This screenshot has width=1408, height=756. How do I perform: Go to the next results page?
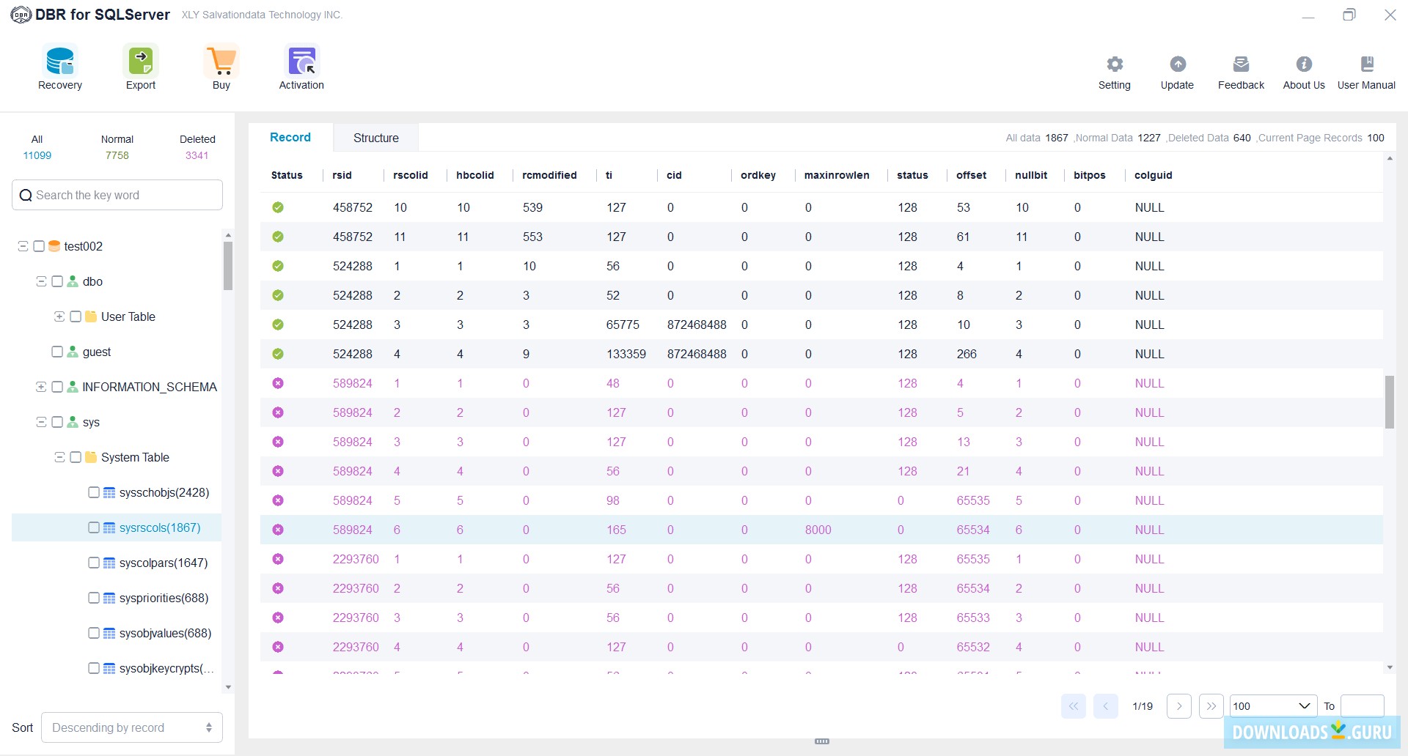pyautogui.click(x=1179, y=705)
